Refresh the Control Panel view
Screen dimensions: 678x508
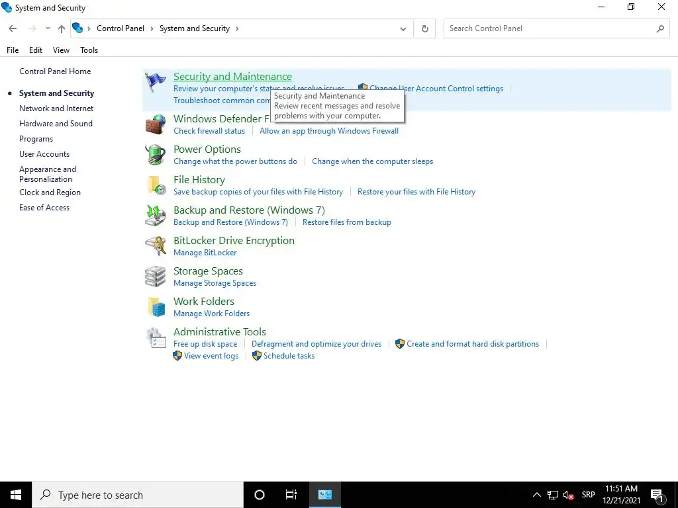coord(424,28)
